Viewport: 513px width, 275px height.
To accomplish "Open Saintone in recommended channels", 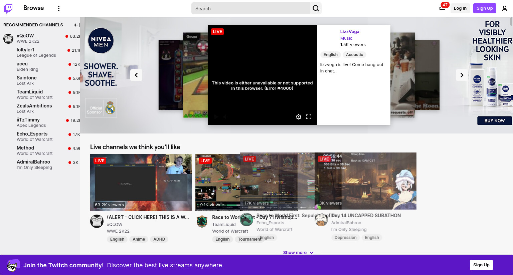I will tap(40, 80).
